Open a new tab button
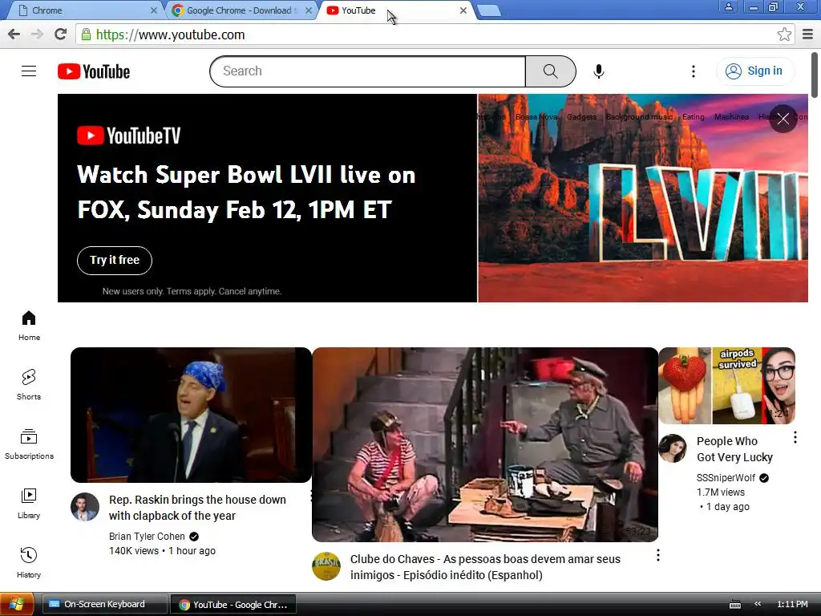Screen dimensions: 821x616 point(490,10)
